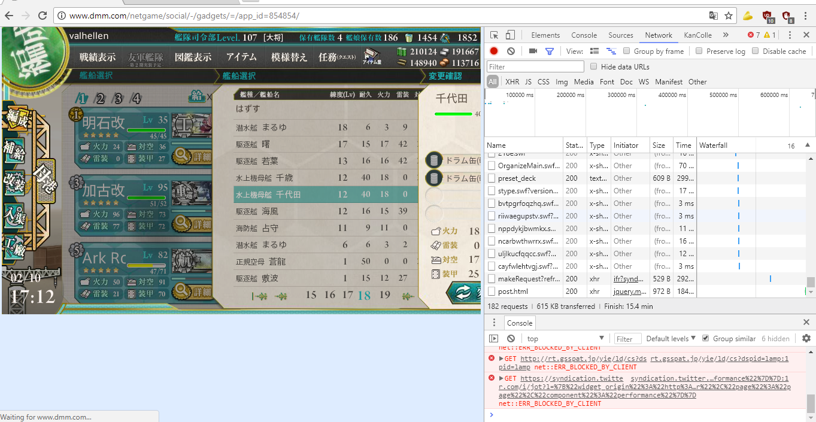Tick the checkbox beside OrganizeMain.swf request

pyautogui.click(x=492, y=166)
